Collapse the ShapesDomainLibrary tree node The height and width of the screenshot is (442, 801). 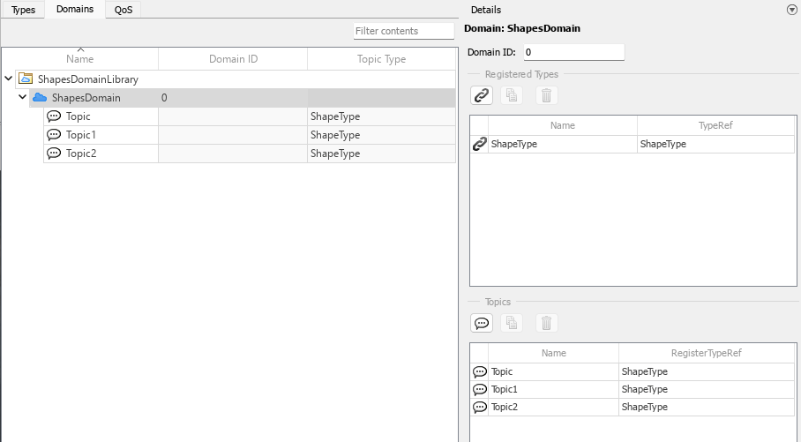click(x=8, y=79)
